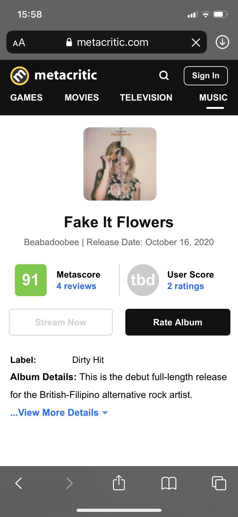This screenshot has height=517, width=238.
Task: Open the 4 reviews link
Action: [x=76, y=286]
